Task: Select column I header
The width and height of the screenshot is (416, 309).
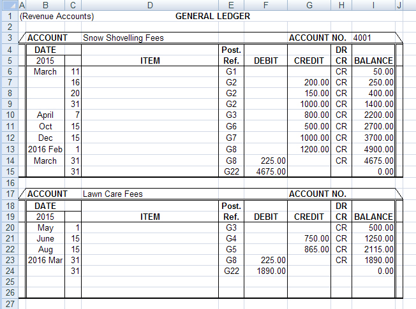Action: click(373, 5)
